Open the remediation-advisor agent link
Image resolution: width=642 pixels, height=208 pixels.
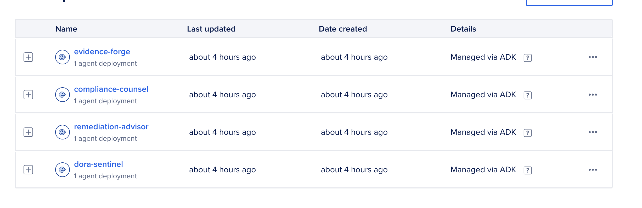(111, 127)
